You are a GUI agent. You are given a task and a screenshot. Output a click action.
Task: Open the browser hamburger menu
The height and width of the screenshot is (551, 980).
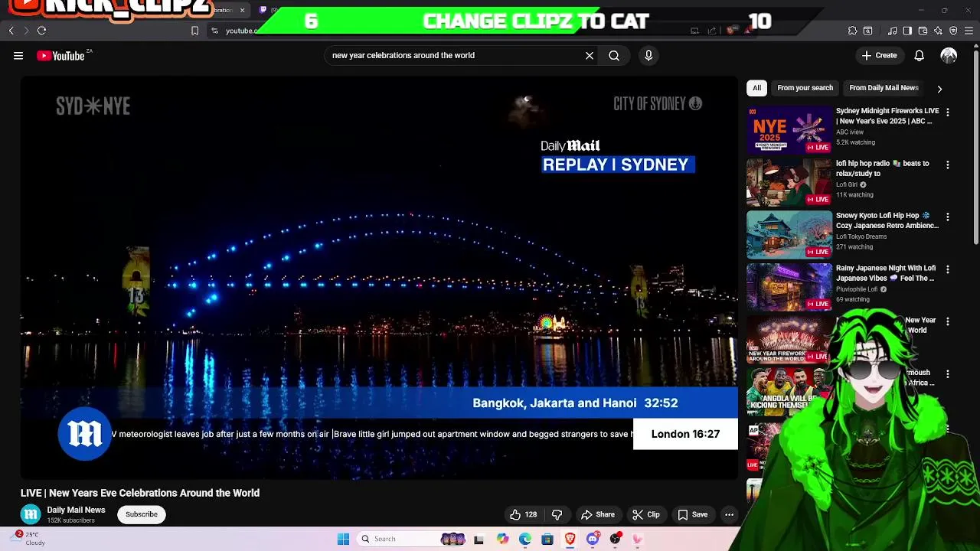coord(969,31)
